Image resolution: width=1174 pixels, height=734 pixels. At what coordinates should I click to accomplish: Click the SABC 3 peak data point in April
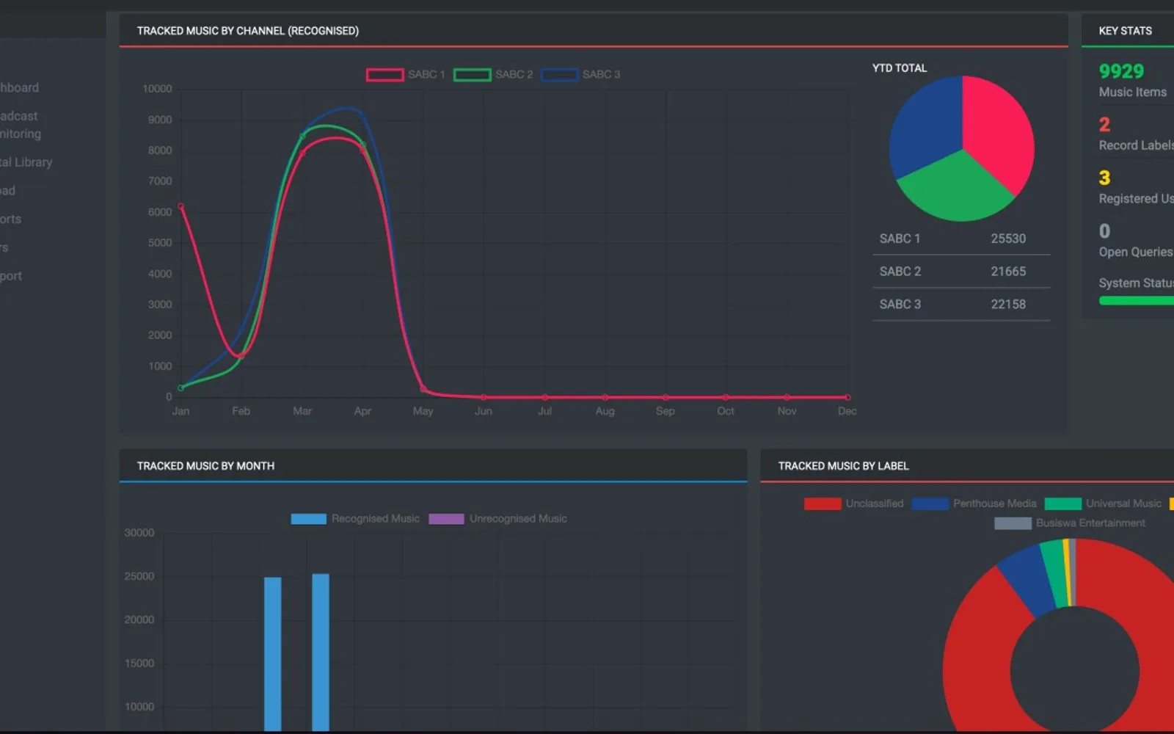(x=362, y=115)
